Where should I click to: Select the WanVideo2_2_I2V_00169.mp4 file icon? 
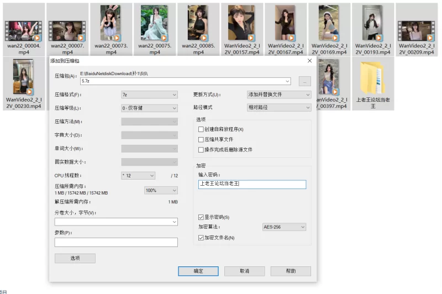point(329,23)
